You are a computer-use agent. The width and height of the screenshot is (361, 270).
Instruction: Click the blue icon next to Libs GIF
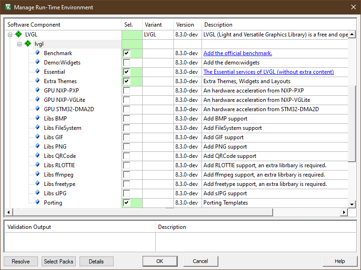[37, 137]
